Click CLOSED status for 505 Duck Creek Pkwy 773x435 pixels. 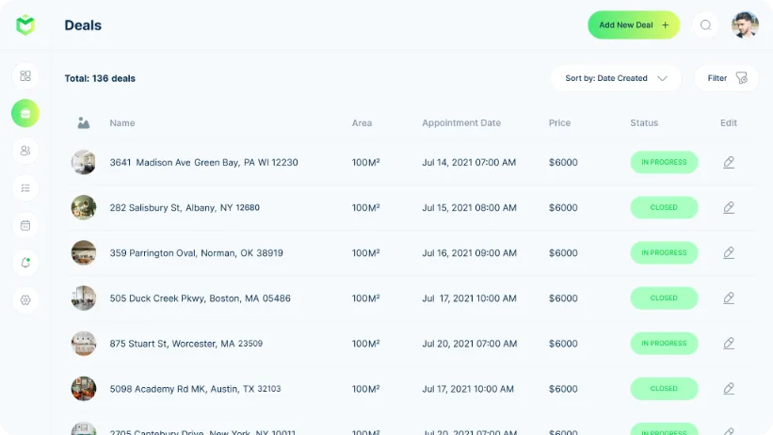664,298
